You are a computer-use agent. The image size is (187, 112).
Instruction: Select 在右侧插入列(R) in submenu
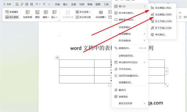[x=162, y=15]
